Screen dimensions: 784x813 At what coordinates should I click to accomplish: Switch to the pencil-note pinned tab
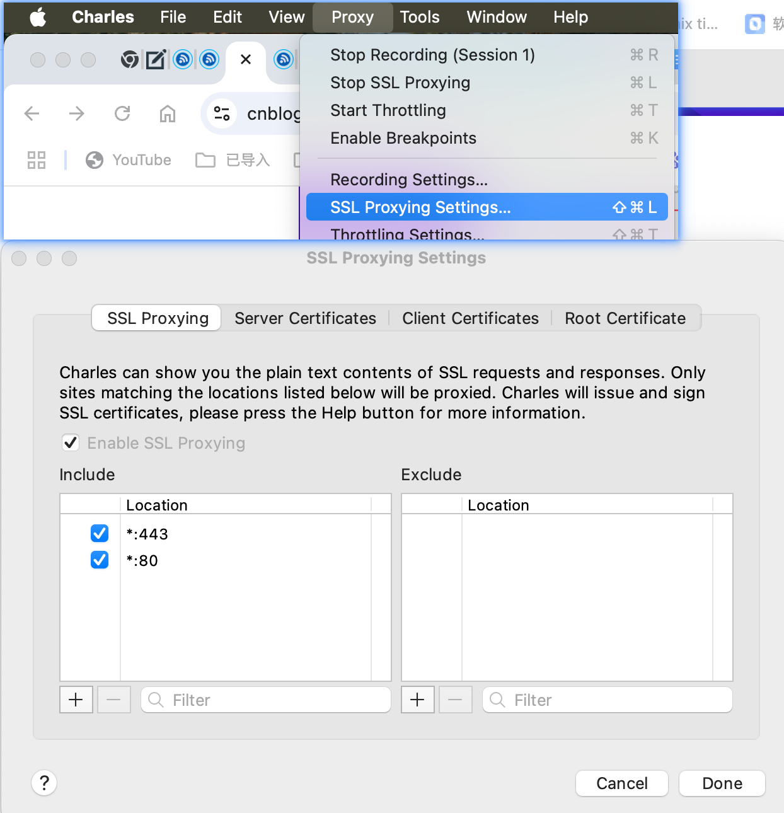point(156,60)
